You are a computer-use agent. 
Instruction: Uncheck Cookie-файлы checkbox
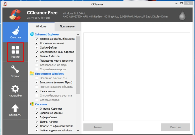point(37,47)
